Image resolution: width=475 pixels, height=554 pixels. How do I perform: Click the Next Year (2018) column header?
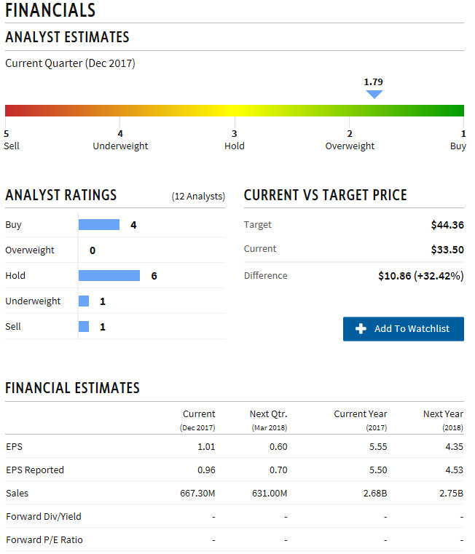[443, 420]
